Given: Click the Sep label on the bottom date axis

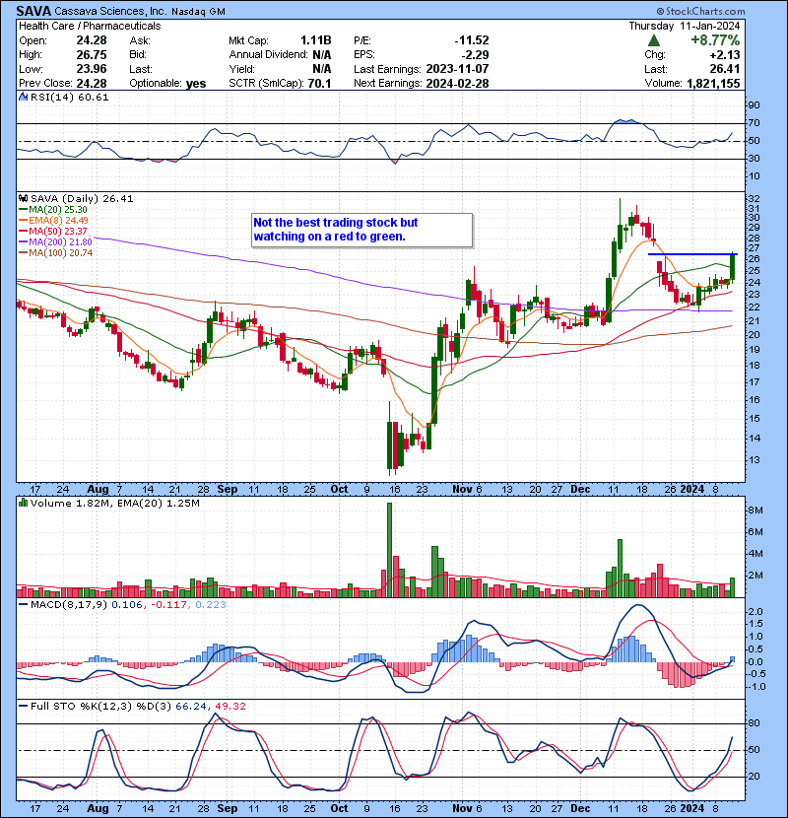Looking at the screenshot, I should 227,808.
